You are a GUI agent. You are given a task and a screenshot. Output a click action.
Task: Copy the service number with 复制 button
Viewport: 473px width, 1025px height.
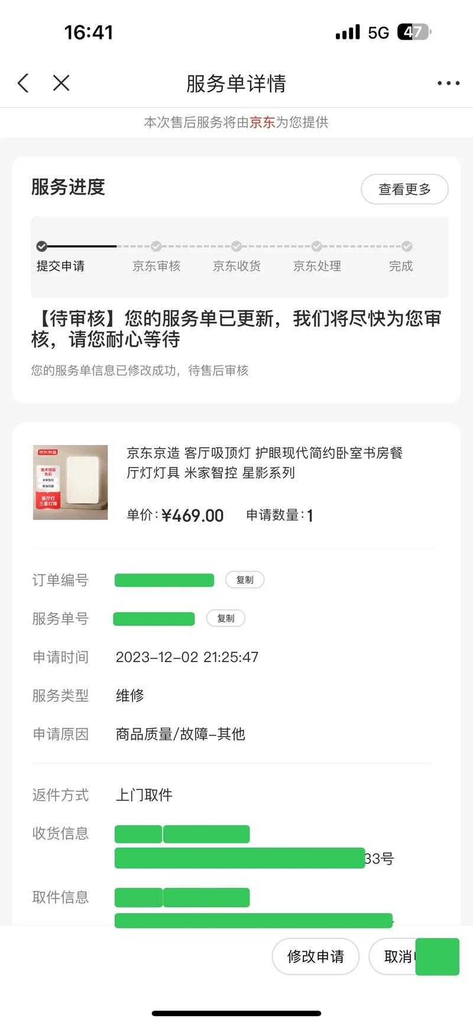[226, 618]
